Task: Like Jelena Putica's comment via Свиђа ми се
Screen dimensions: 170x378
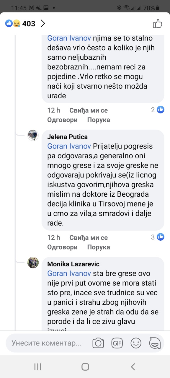Action: [89, 237]
